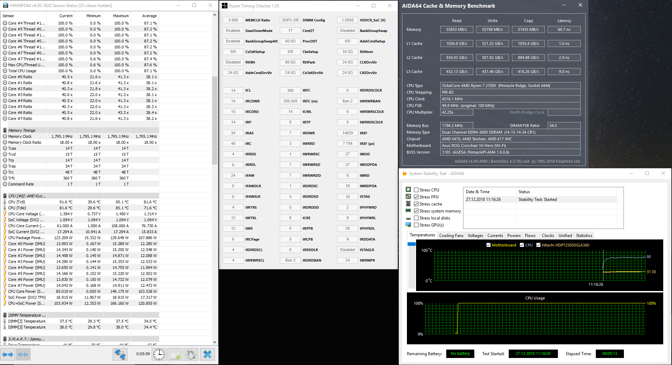Select the CPU [#0]: AMD Ryz... section row
Viewport: 672px width, 365px height.
pos(80,196)
